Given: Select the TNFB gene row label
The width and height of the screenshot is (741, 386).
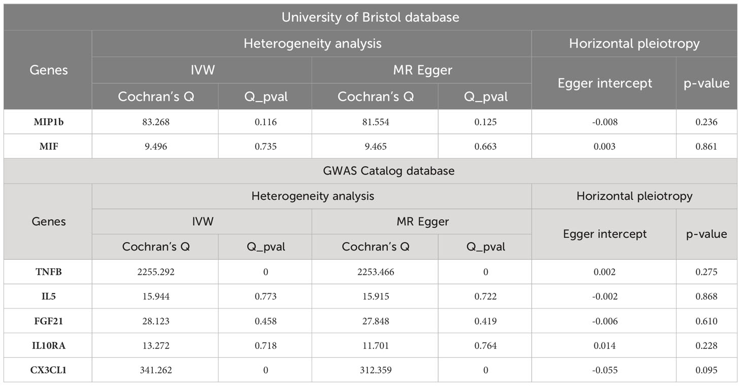Looking at the screenshot, I should pos(48,272).
